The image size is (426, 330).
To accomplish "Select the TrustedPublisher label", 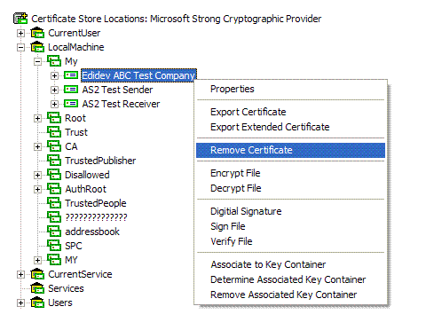I will tap(100, 161).
